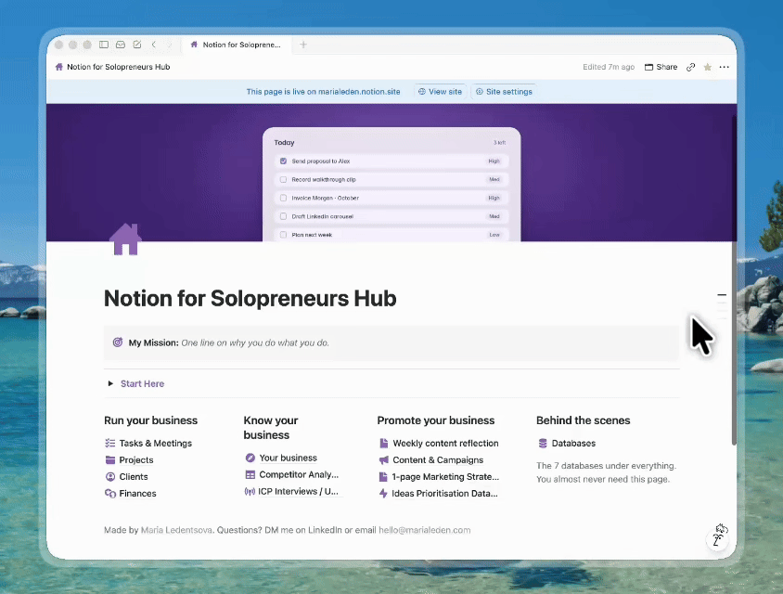Viewport: 783px width, 594px height.
Task: Click the My Mission callout text
Action: pos(229,342)
